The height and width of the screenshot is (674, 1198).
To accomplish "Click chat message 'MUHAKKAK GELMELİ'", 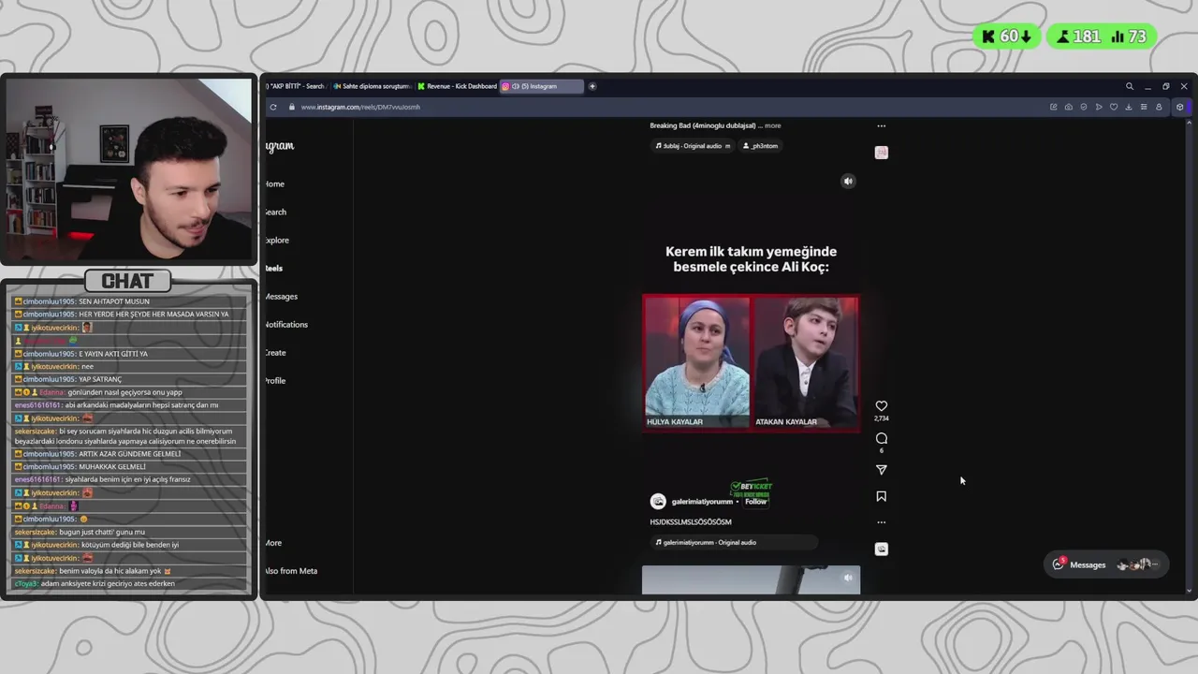I will tap(112, 466).
